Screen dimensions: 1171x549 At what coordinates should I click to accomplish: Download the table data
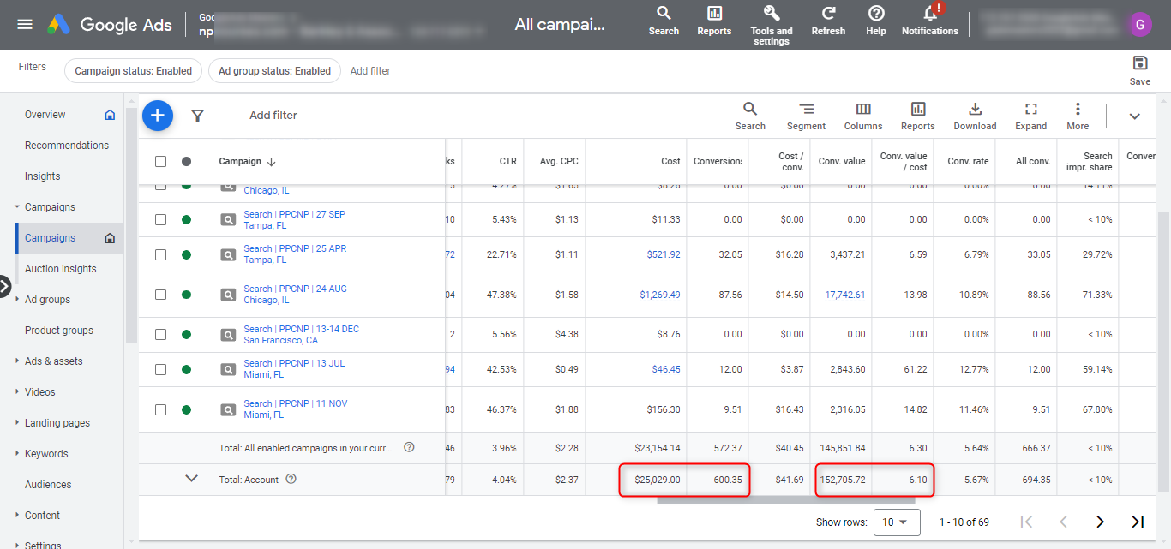tap(975, 116)
